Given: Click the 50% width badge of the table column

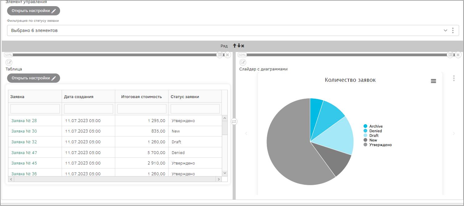Looking at the screenshot, I should coord(8,55).
